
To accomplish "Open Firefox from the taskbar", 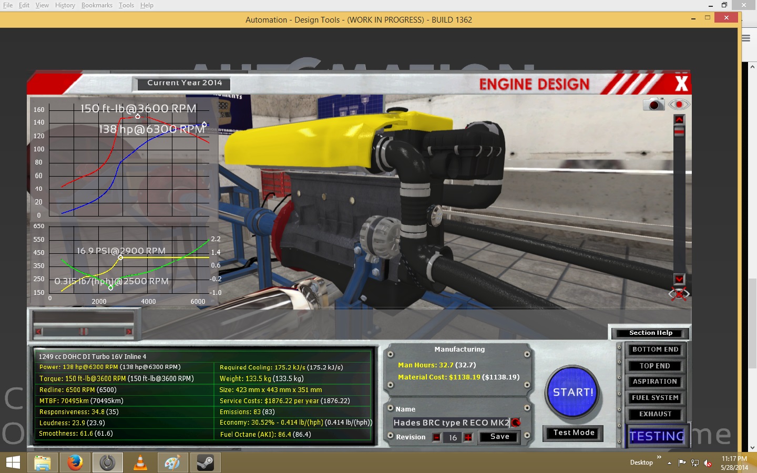I will coord(75,462).
